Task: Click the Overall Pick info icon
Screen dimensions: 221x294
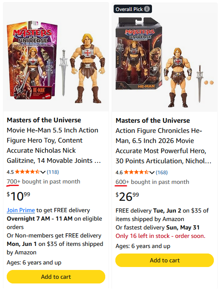Action: click(x=147, y=9)
